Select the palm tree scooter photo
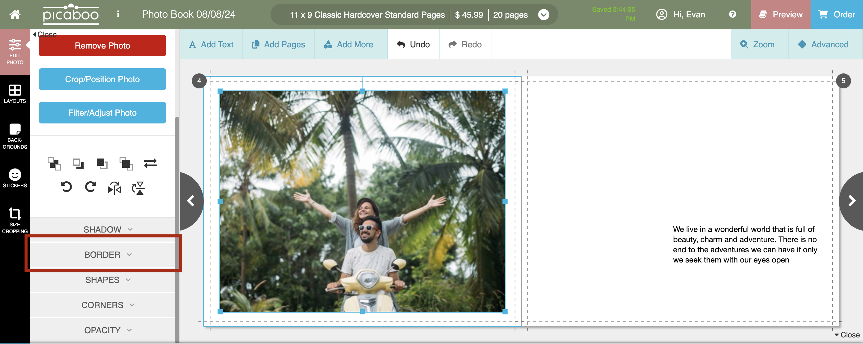 pyautogui.click(x=363, y=201)
